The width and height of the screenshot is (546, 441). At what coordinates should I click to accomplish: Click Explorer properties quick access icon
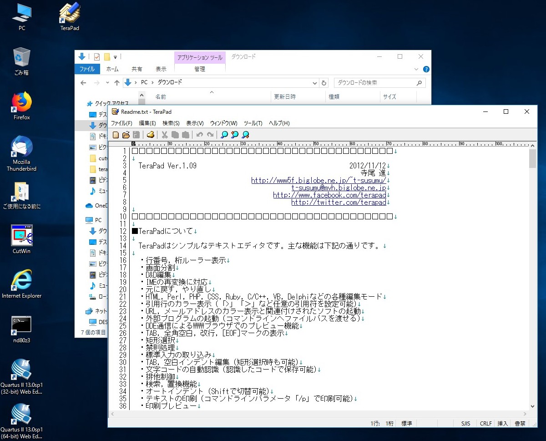pyautogui.click(x=97, y=57)
